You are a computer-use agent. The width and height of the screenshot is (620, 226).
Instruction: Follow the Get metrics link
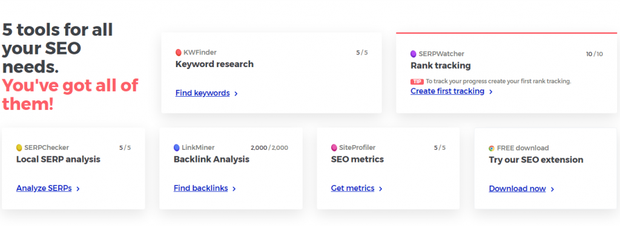click(353, 188)
